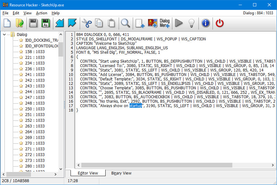Viewport: 277px width, 185px height.
Task: Click the highlighted word "startup" in editor
Action: point(136,106)
